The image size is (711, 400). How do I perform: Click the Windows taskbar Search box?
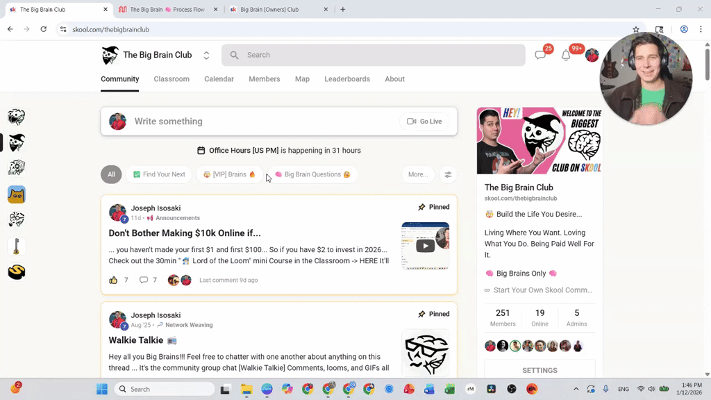pos(164,389)
